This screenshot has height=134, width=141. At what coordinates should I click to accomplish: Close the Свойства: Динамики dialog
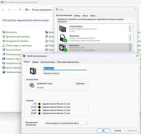point(137,56)
